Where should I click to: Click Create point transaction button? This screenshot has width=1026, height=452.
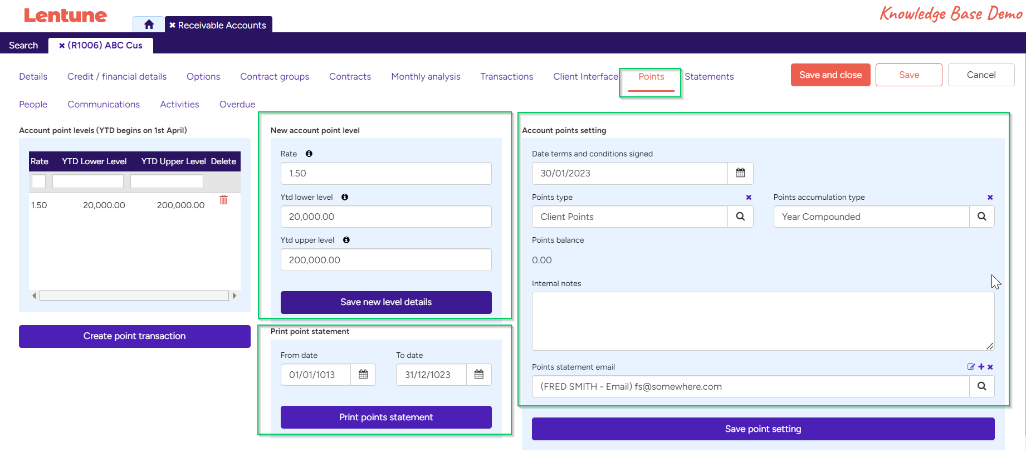point(135,336)
